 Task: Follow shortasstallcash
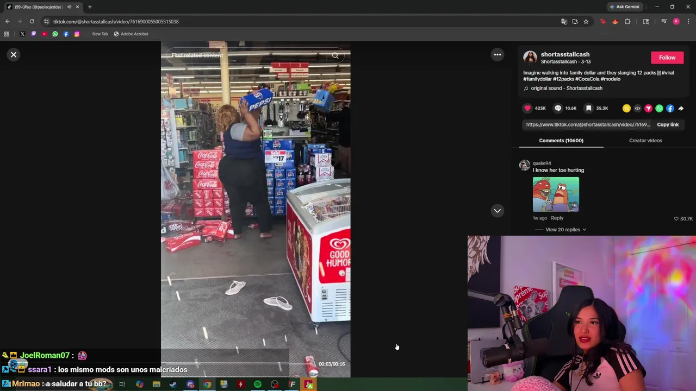[667, 58]
